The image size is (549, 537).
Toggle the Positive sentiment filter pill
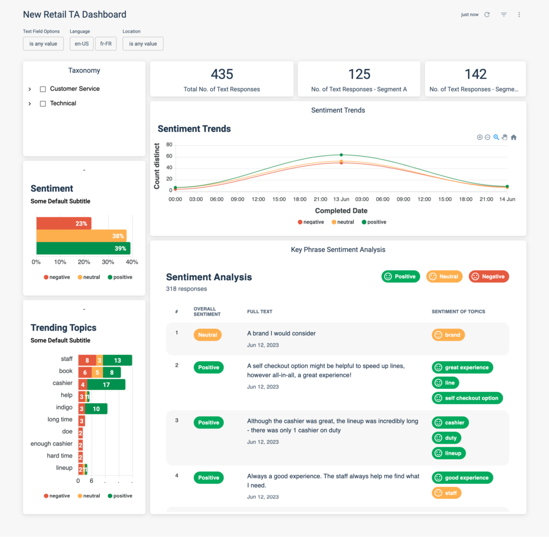tap(400, 277)
